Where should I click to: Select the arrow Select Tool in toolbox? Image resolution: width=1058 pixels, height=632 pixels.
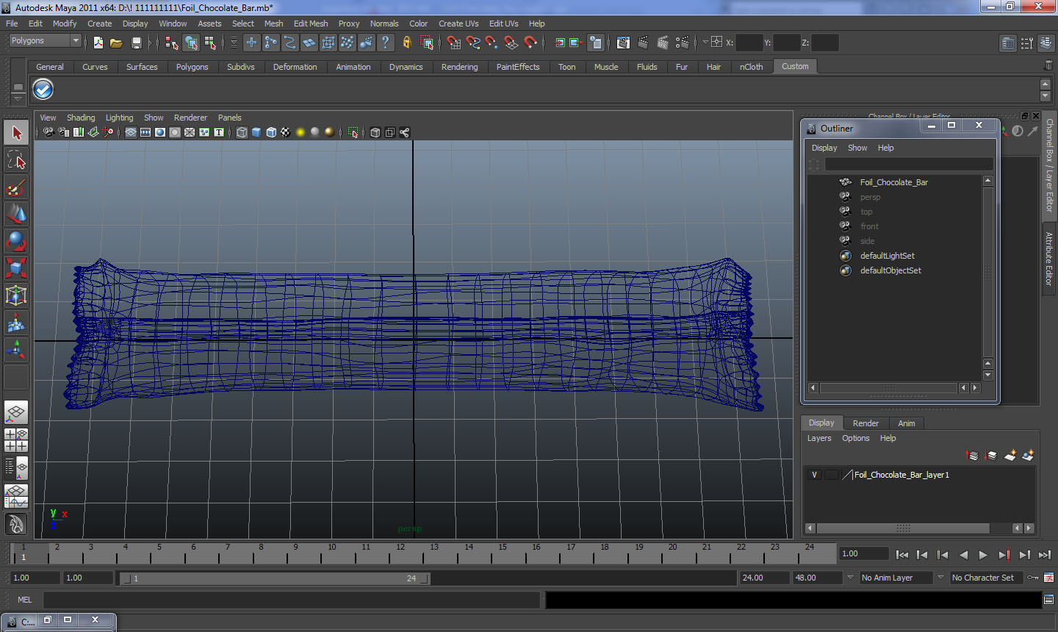pyautogui.click(x=16, y=133)
